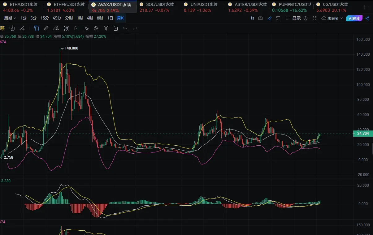This screenshot has height=235, width=373.
Task: Click the 34.704 current price tag
Action: pyautogui.click(x=363, y=134)
